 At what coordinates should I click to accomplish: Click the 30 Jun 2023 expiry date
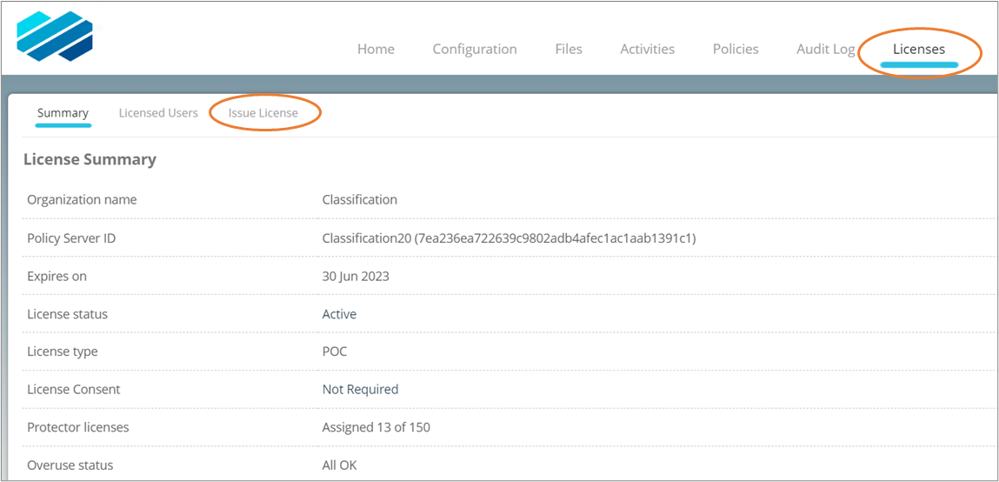click(356, 276)
